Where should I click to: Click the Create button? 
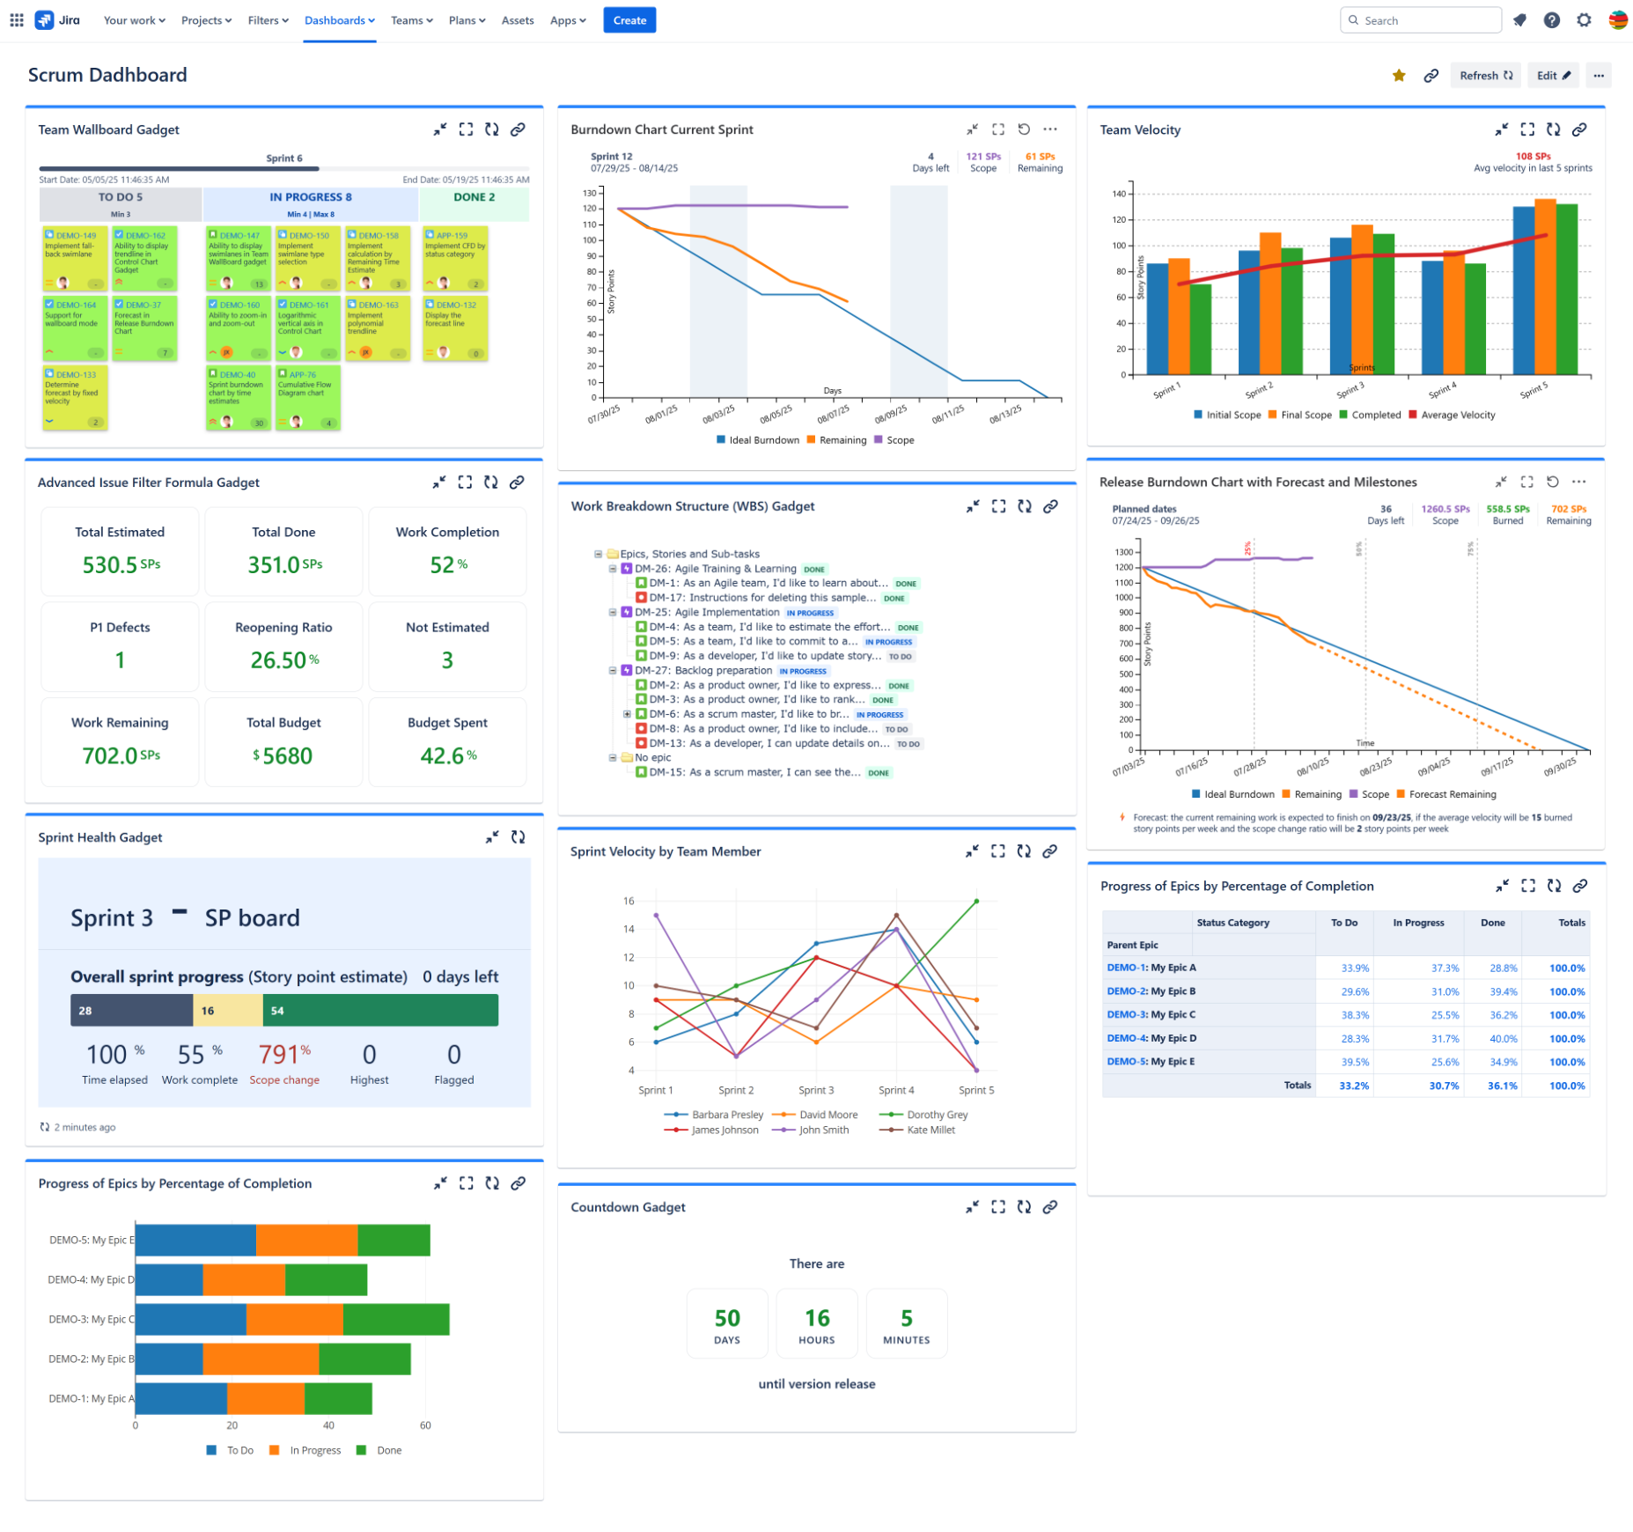point(629,19)
